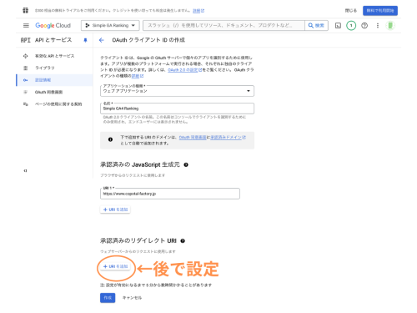Viewport: 417px width, 313px height.
Task: Click the ライブラリ grid icon
Action: click(25, 68)
